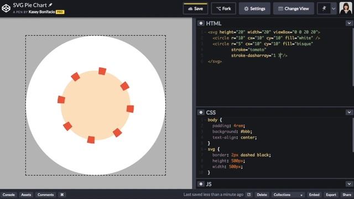Screen dimensions: 354x199
Task: Click the closing </svg> tag line
Action: pos(215,61)
